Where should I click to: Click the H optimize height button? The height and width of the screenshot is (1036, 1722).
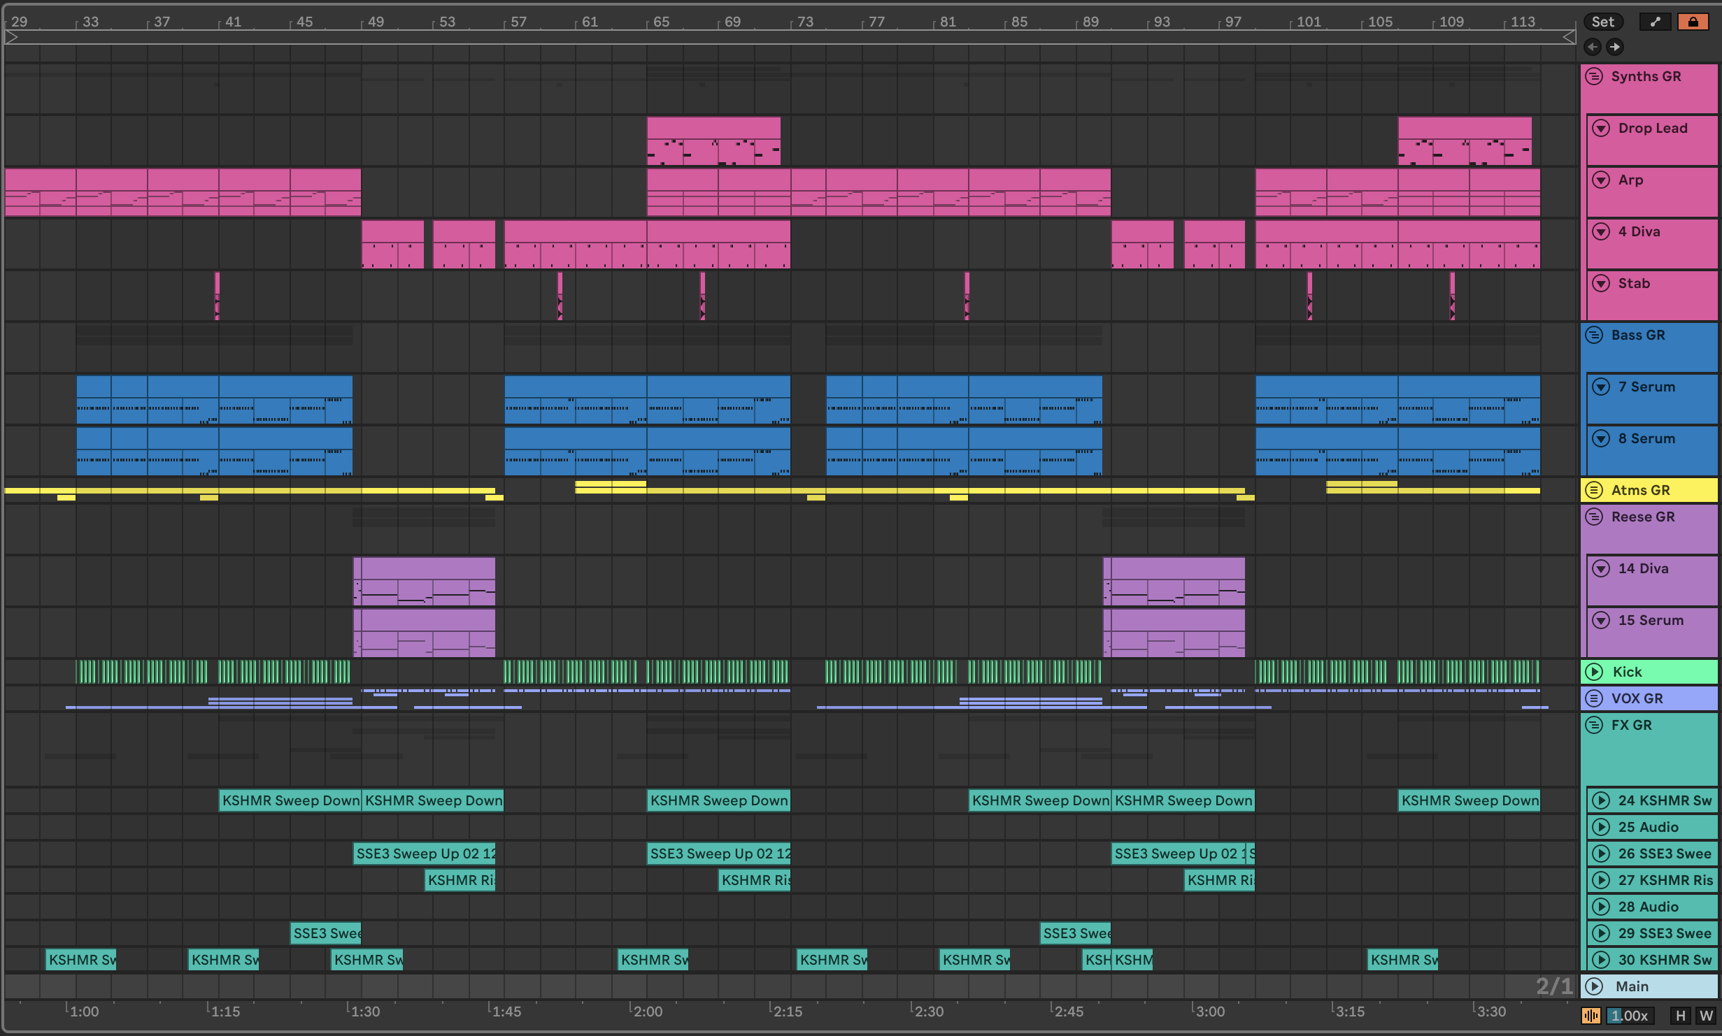[x=1680, y=1016]
